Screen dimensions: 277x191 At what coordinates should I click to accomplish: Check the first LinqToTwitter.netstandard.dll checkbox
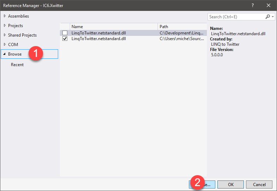65,33
